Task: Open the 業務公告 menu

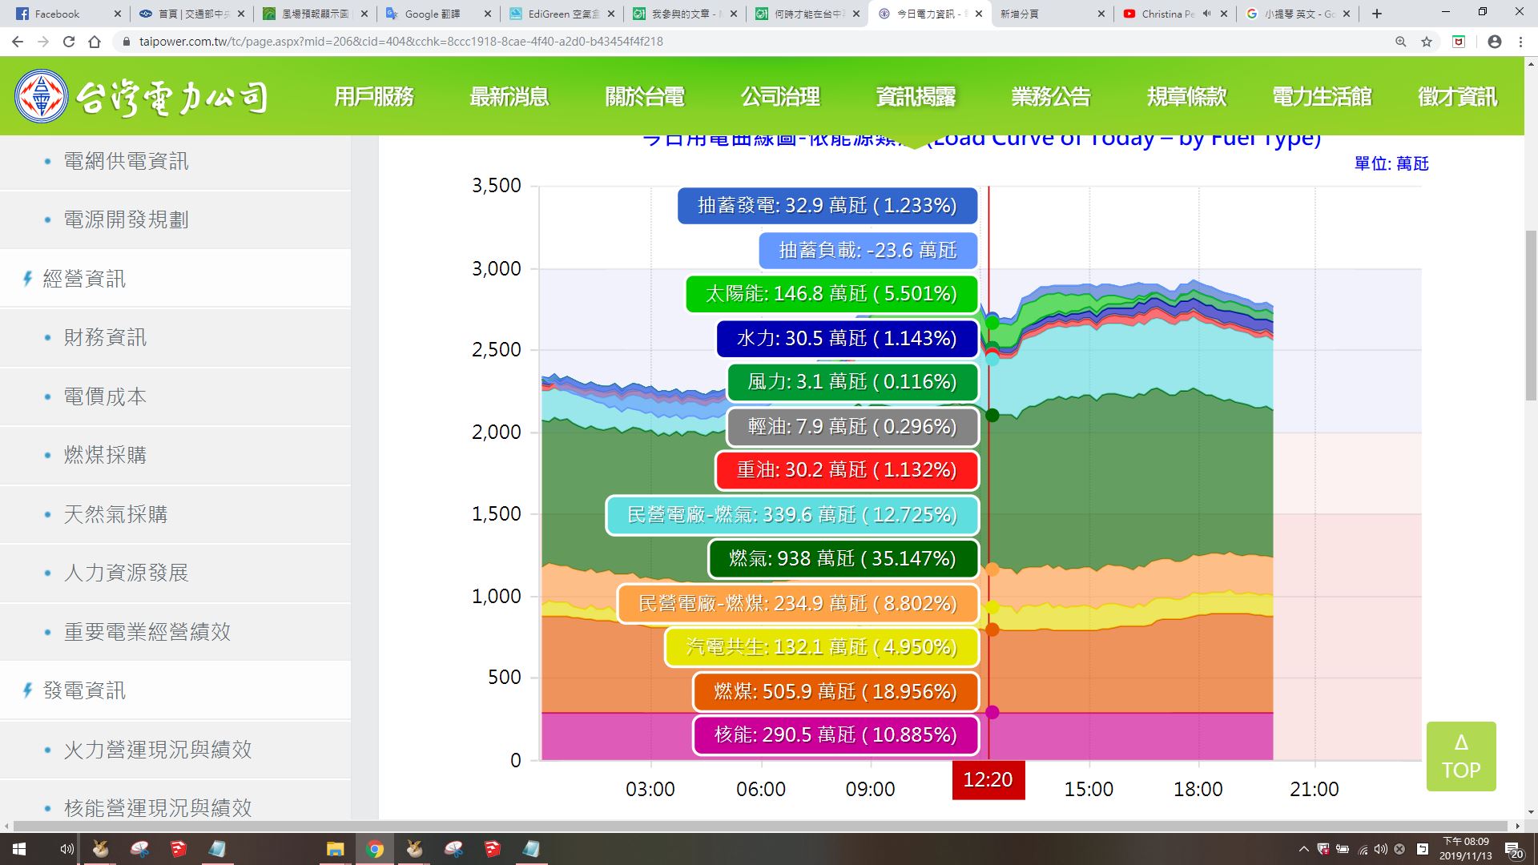Action: pyautogui.click(x=1051, y=97)
